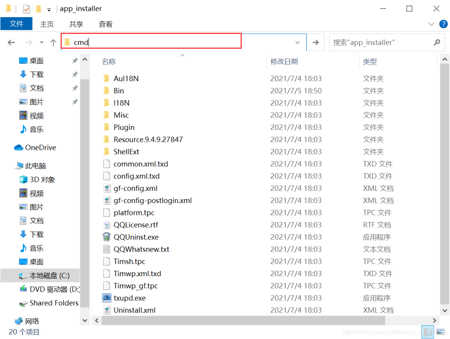Expand the ribbon with the chevron
This screenshot has width=450, height=339.
point(431,24)
